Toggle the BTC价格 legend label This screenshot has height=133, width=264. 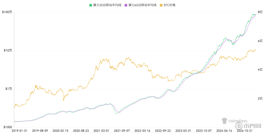(x=170, y=5)
